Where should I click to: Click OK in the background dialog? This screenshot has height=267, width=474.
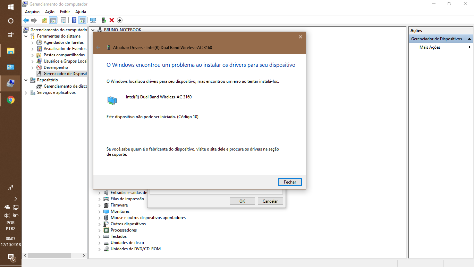coord(242,201)
